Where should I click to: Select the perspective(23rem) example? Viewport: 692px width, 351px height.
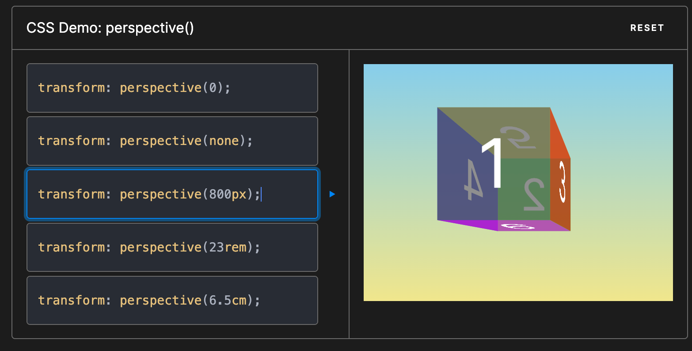pos(172,247)
